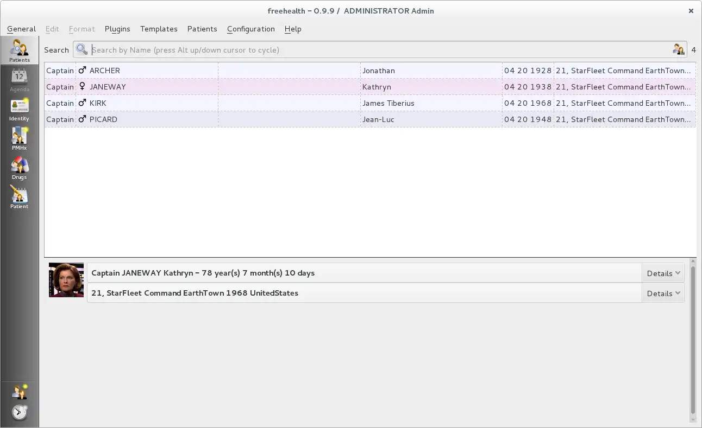
Task: Open the Help menu
Action: click(293, 29)
